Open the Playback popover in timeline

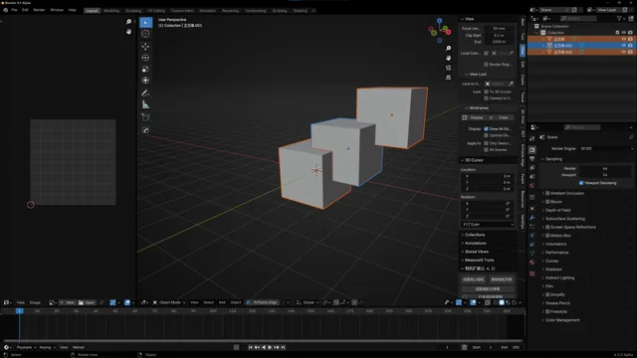point(26,347)
